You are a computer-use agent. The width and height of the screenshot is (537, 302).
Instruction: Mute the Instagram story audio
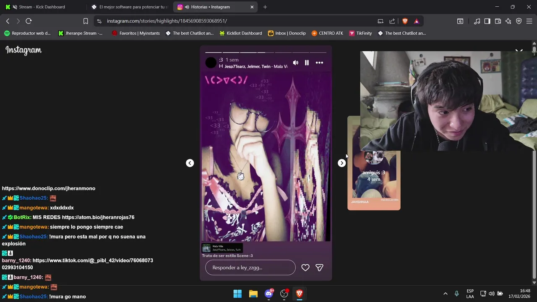[x=295, y=62]
